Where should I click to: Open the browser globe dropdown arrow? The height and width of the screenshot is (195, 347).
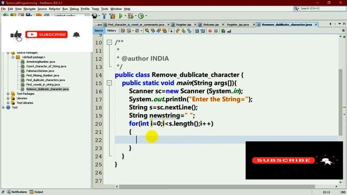tap(99, 16)
